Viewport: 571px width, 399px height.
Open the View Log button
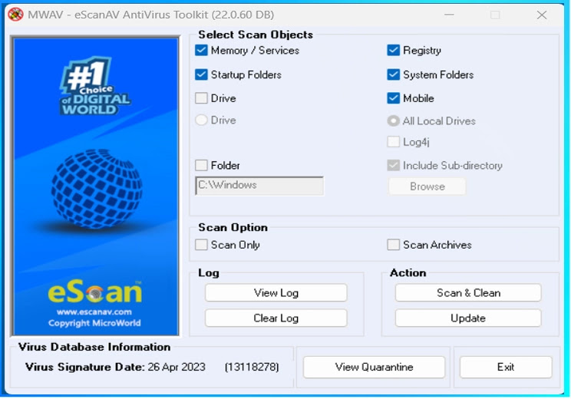(x=276, y=292)
